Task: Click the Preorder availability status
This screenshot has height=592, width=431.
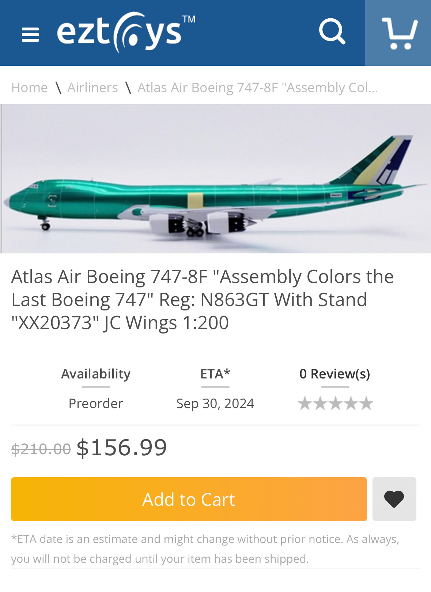Action: coord(96,403)
